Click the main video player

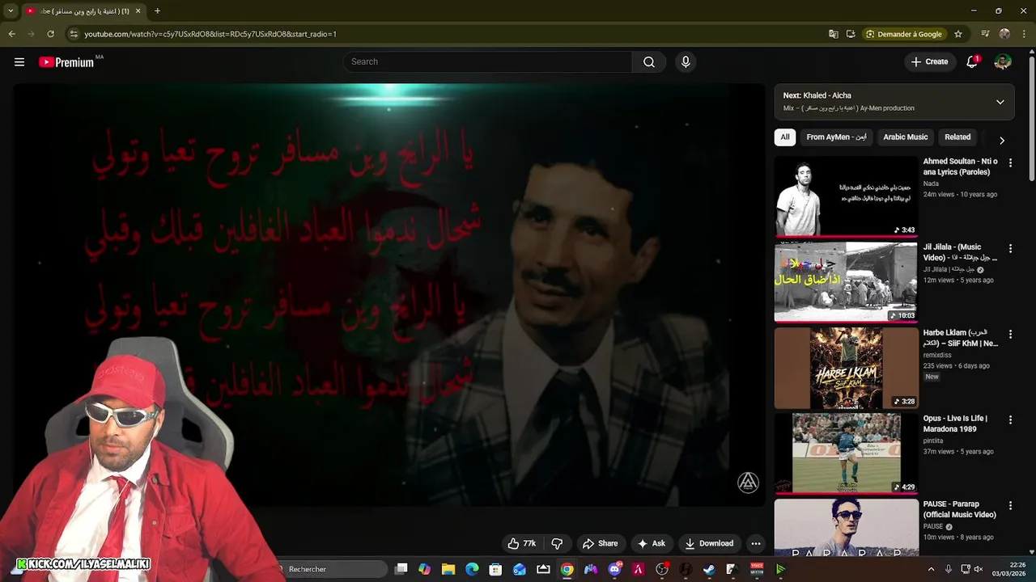pyautogui.click(x=388, y=295)
